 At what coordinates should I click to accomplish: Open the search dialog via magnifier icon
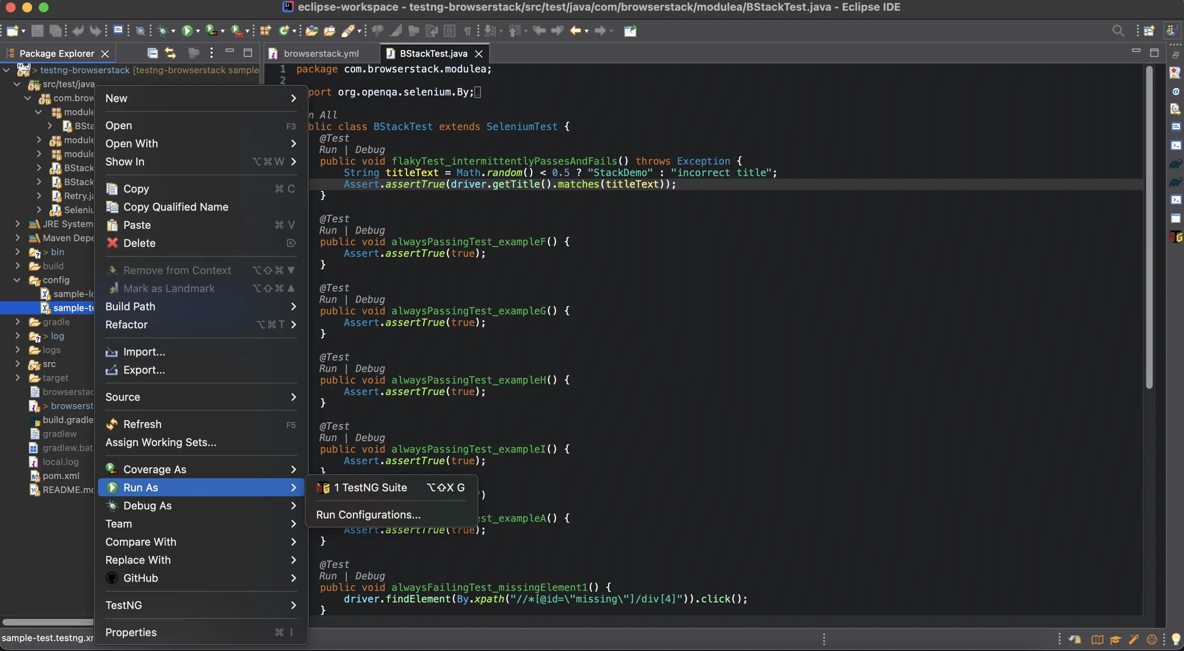pyautogui.click(x=1118, y=31)
